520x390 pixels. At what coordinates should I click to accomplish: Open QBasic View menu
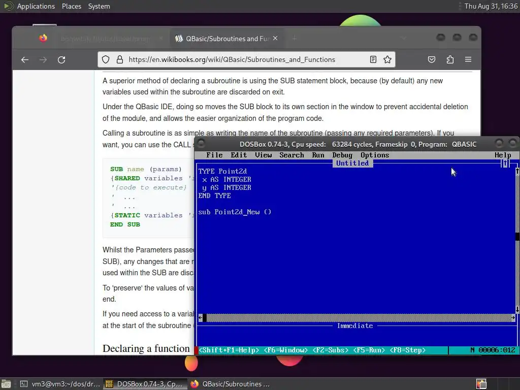pyautogui.click(x=264, y=155)
